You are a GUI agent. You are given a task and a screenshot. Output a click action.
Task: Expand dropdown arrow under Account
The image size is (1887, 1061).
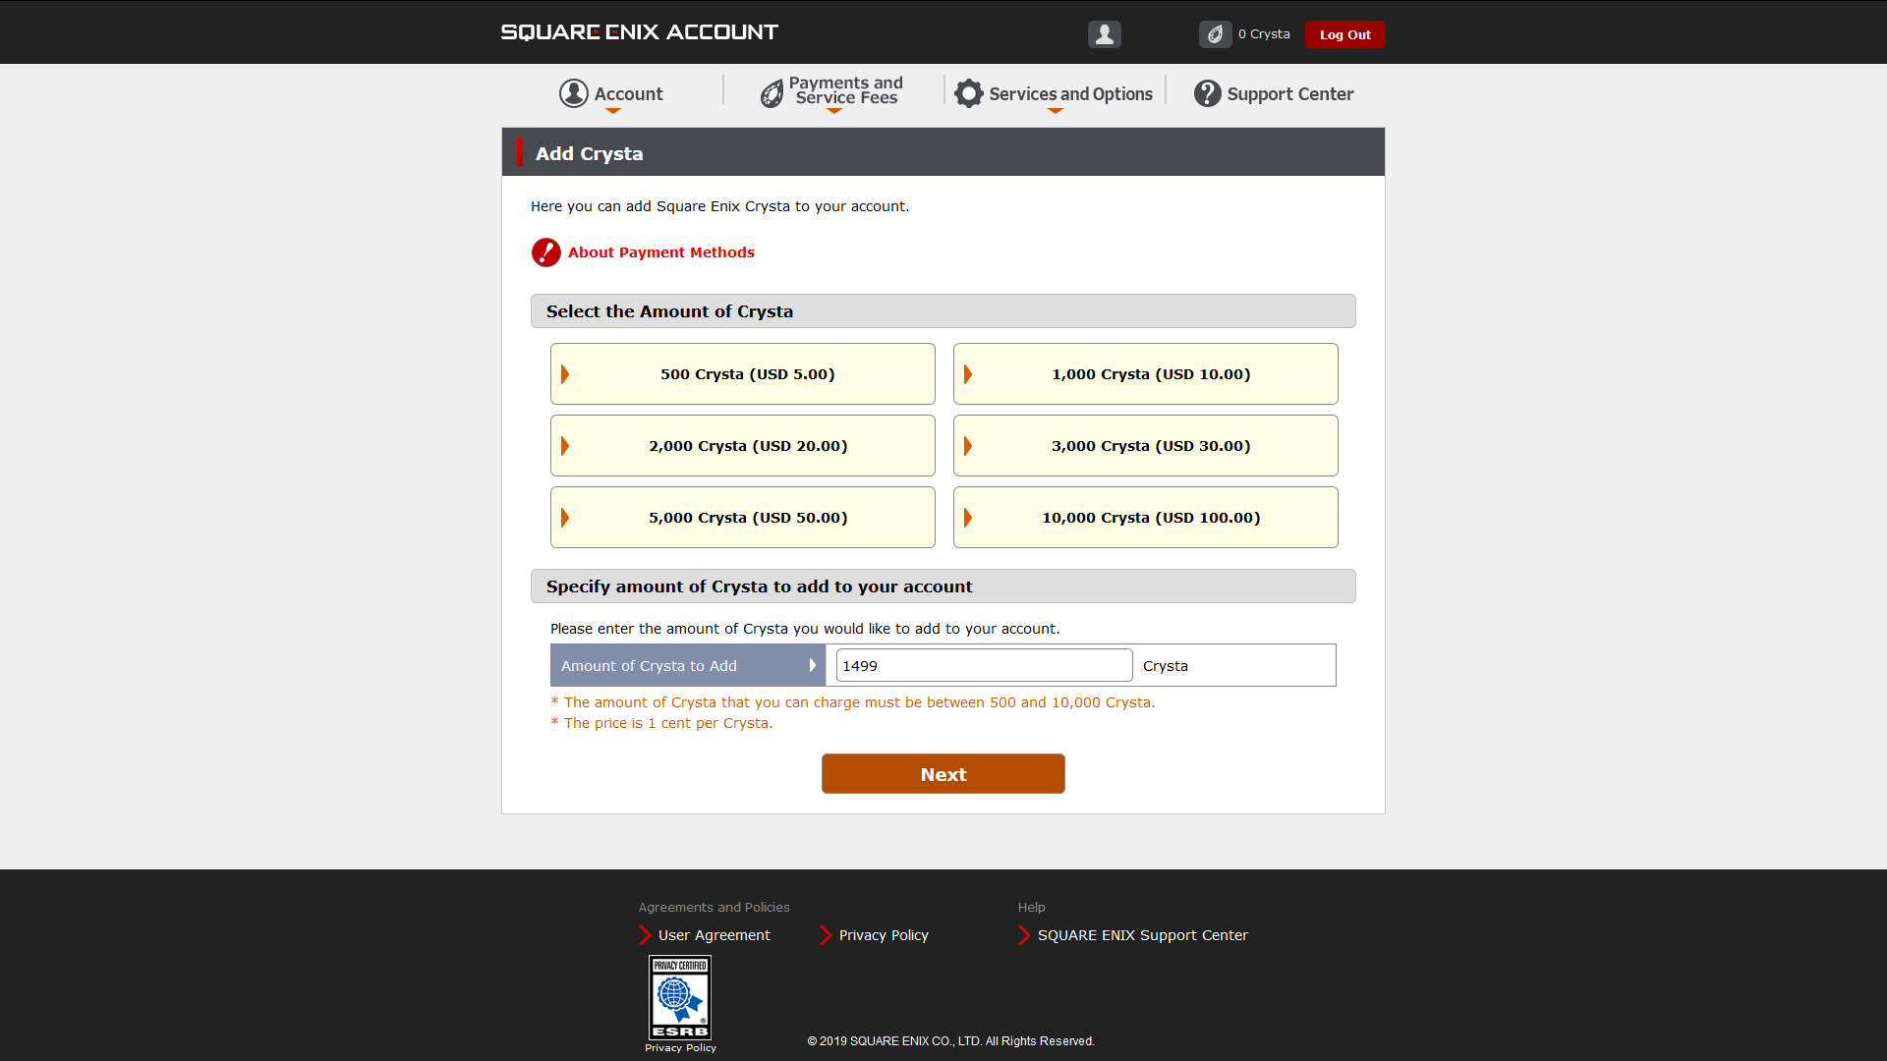point(613,111)
